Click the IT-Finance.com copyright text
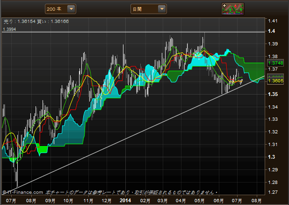 pyautogui.click(x=23, y=192)
